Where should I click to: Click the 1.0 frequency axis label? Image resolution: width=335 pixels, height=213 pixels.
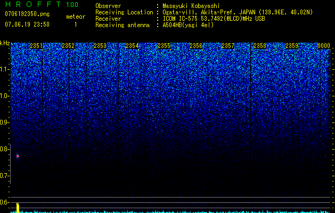pyautogui.click(x=4, y=96)
